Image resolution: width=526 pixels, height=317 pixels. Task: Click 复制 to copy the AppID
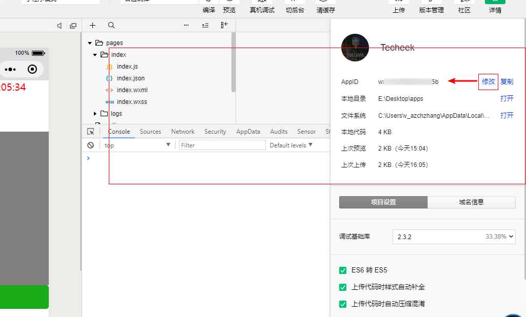click(506, 81)
